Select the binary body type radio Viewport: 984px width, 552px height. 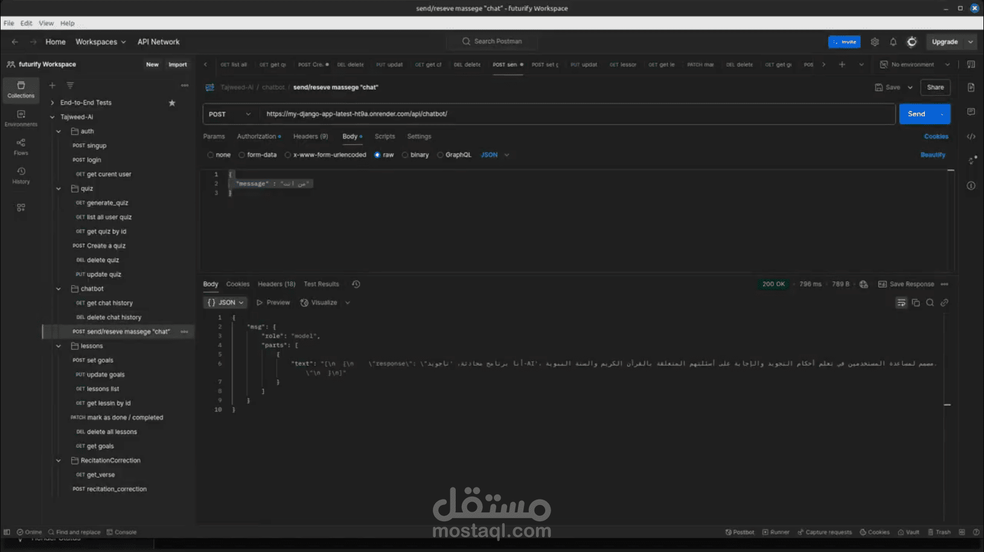click(x=405, y=155)
